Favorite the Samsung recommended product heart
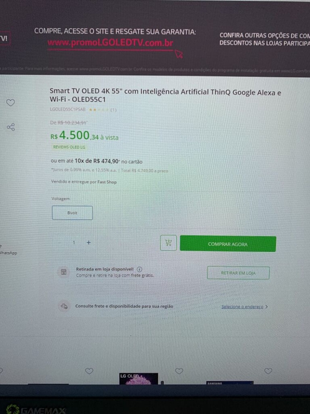The width and height of the screenshot is (310, 414). [268, 371]
